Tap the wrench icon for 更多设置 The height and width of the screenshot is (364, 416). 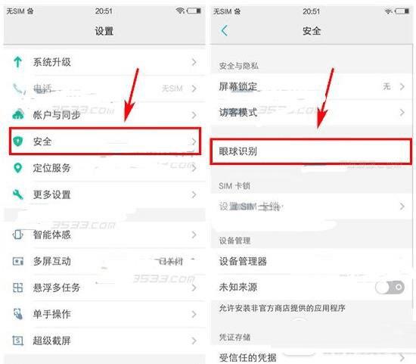[18, 194]
